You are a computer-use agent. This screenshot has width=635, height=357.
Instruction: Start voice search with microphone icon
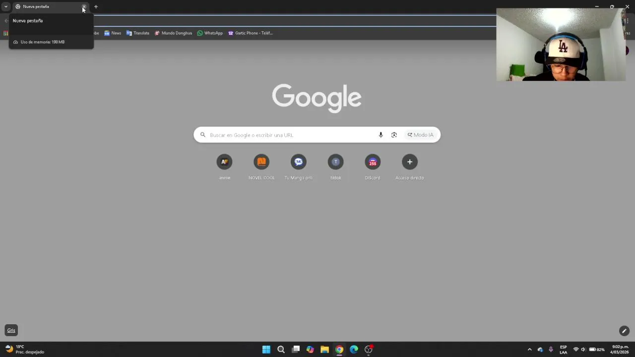[x=381, y=135]
